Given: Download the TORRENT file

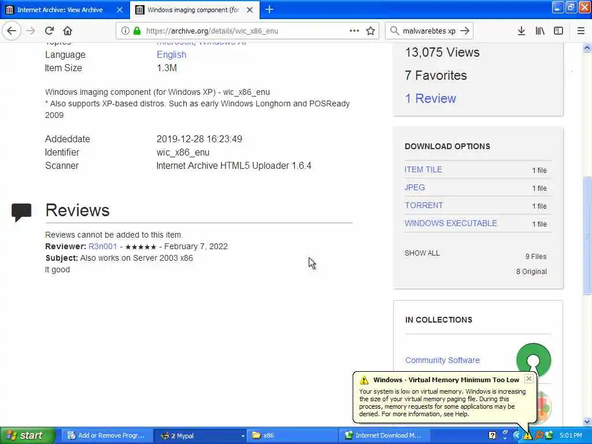Looking at the screenshot, I should pos(424,205).
